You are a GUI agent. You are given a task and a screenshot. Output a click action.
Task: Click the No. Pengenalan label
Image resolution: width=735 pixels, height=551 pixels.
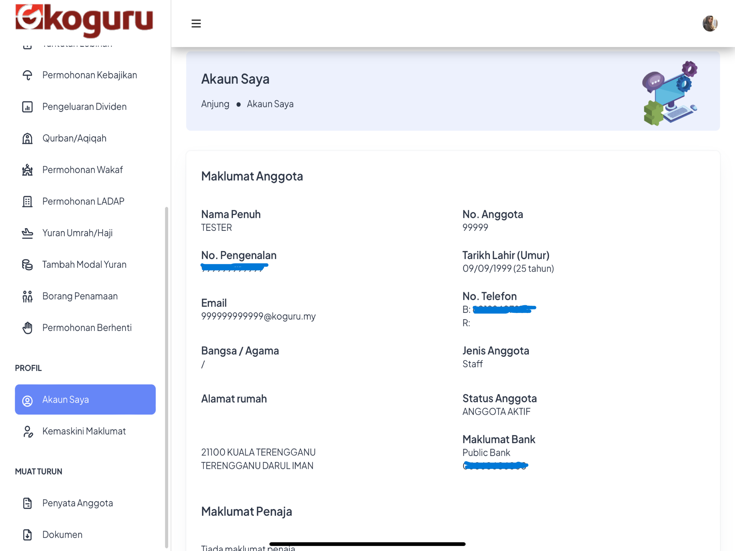tap(239, 255)
